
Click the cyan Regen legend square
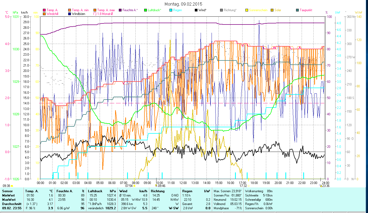(x=171, y=10)
